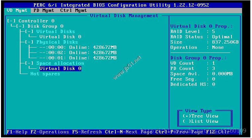Click the Dedicated HS row
Viewport: 252px width, 138px height.
pyautogui.click(x=193, y=85)
